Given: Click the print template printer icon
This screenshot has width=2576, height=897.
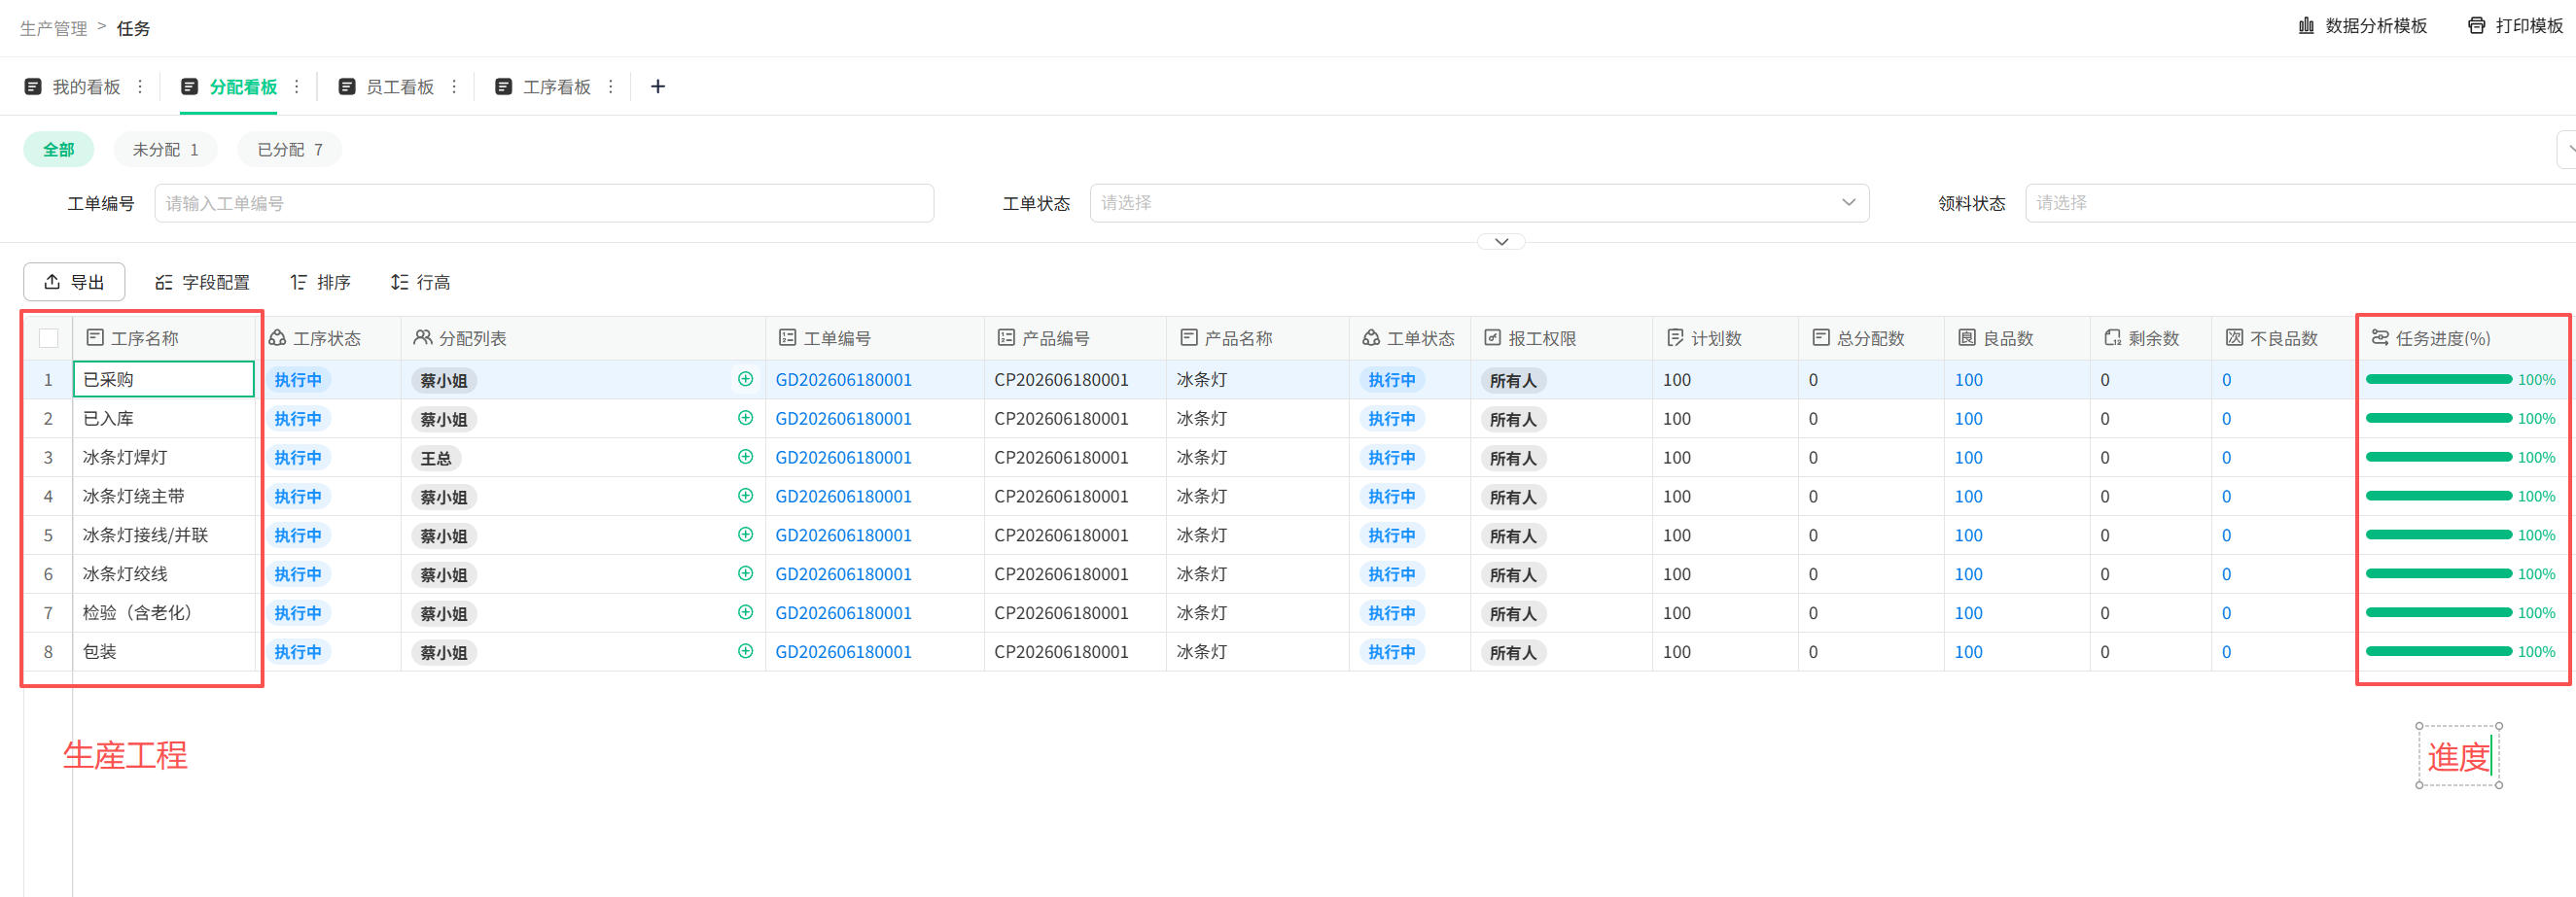Looking at the screenshot, I should coord(2476,26).
